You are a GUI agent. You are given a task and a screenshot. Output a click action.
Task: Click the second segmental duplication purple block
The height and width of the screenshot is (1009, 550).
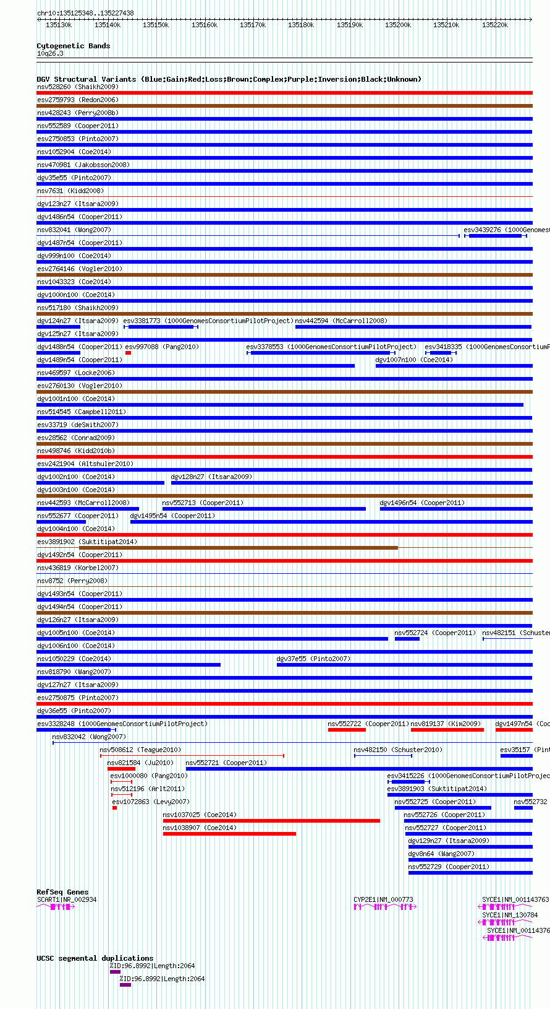pos(125,985)
